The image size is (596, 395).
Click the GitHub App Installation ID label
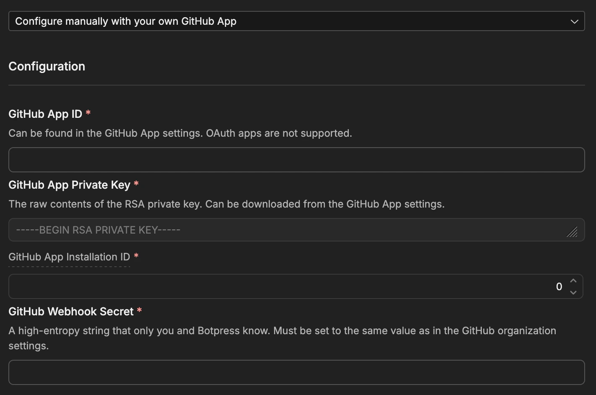pos(69,257)
